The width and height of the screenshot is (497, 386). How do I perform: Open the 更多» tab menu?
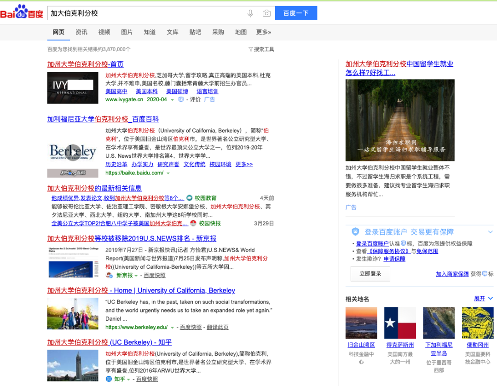point(263,32)
